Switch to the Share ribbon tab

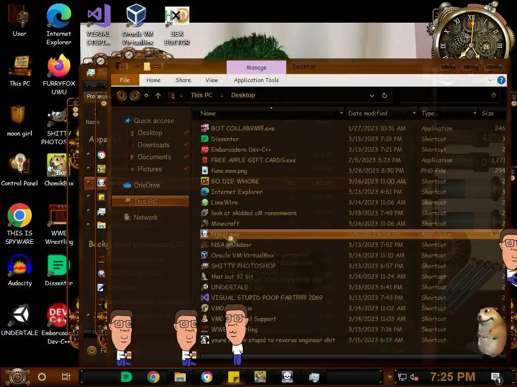(x=183, y=80)
